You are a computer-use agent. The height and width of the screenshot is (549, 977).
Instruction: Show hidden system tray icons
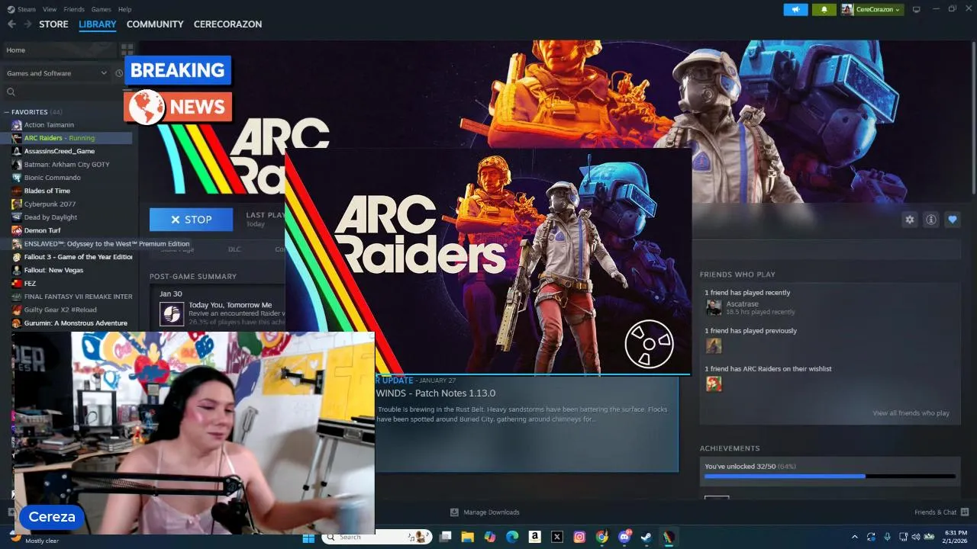tap(854, 537)
